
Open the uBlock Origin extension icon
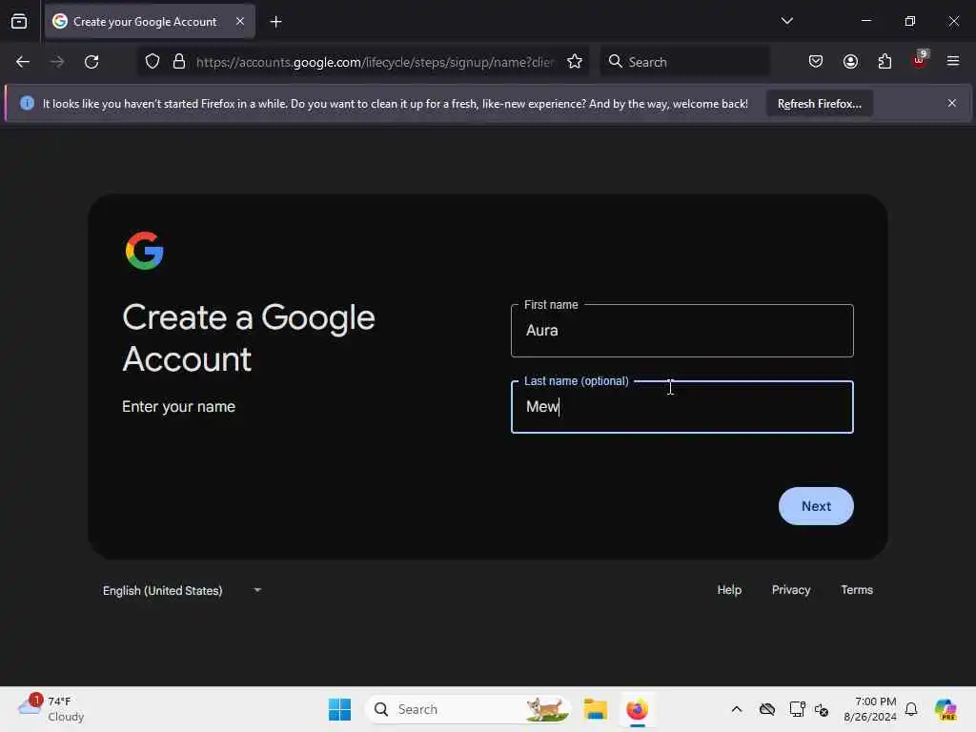click(x=920, y=60)
